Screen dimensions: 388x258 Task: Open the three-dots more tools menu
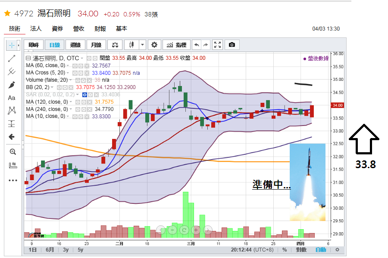(13, 180)
